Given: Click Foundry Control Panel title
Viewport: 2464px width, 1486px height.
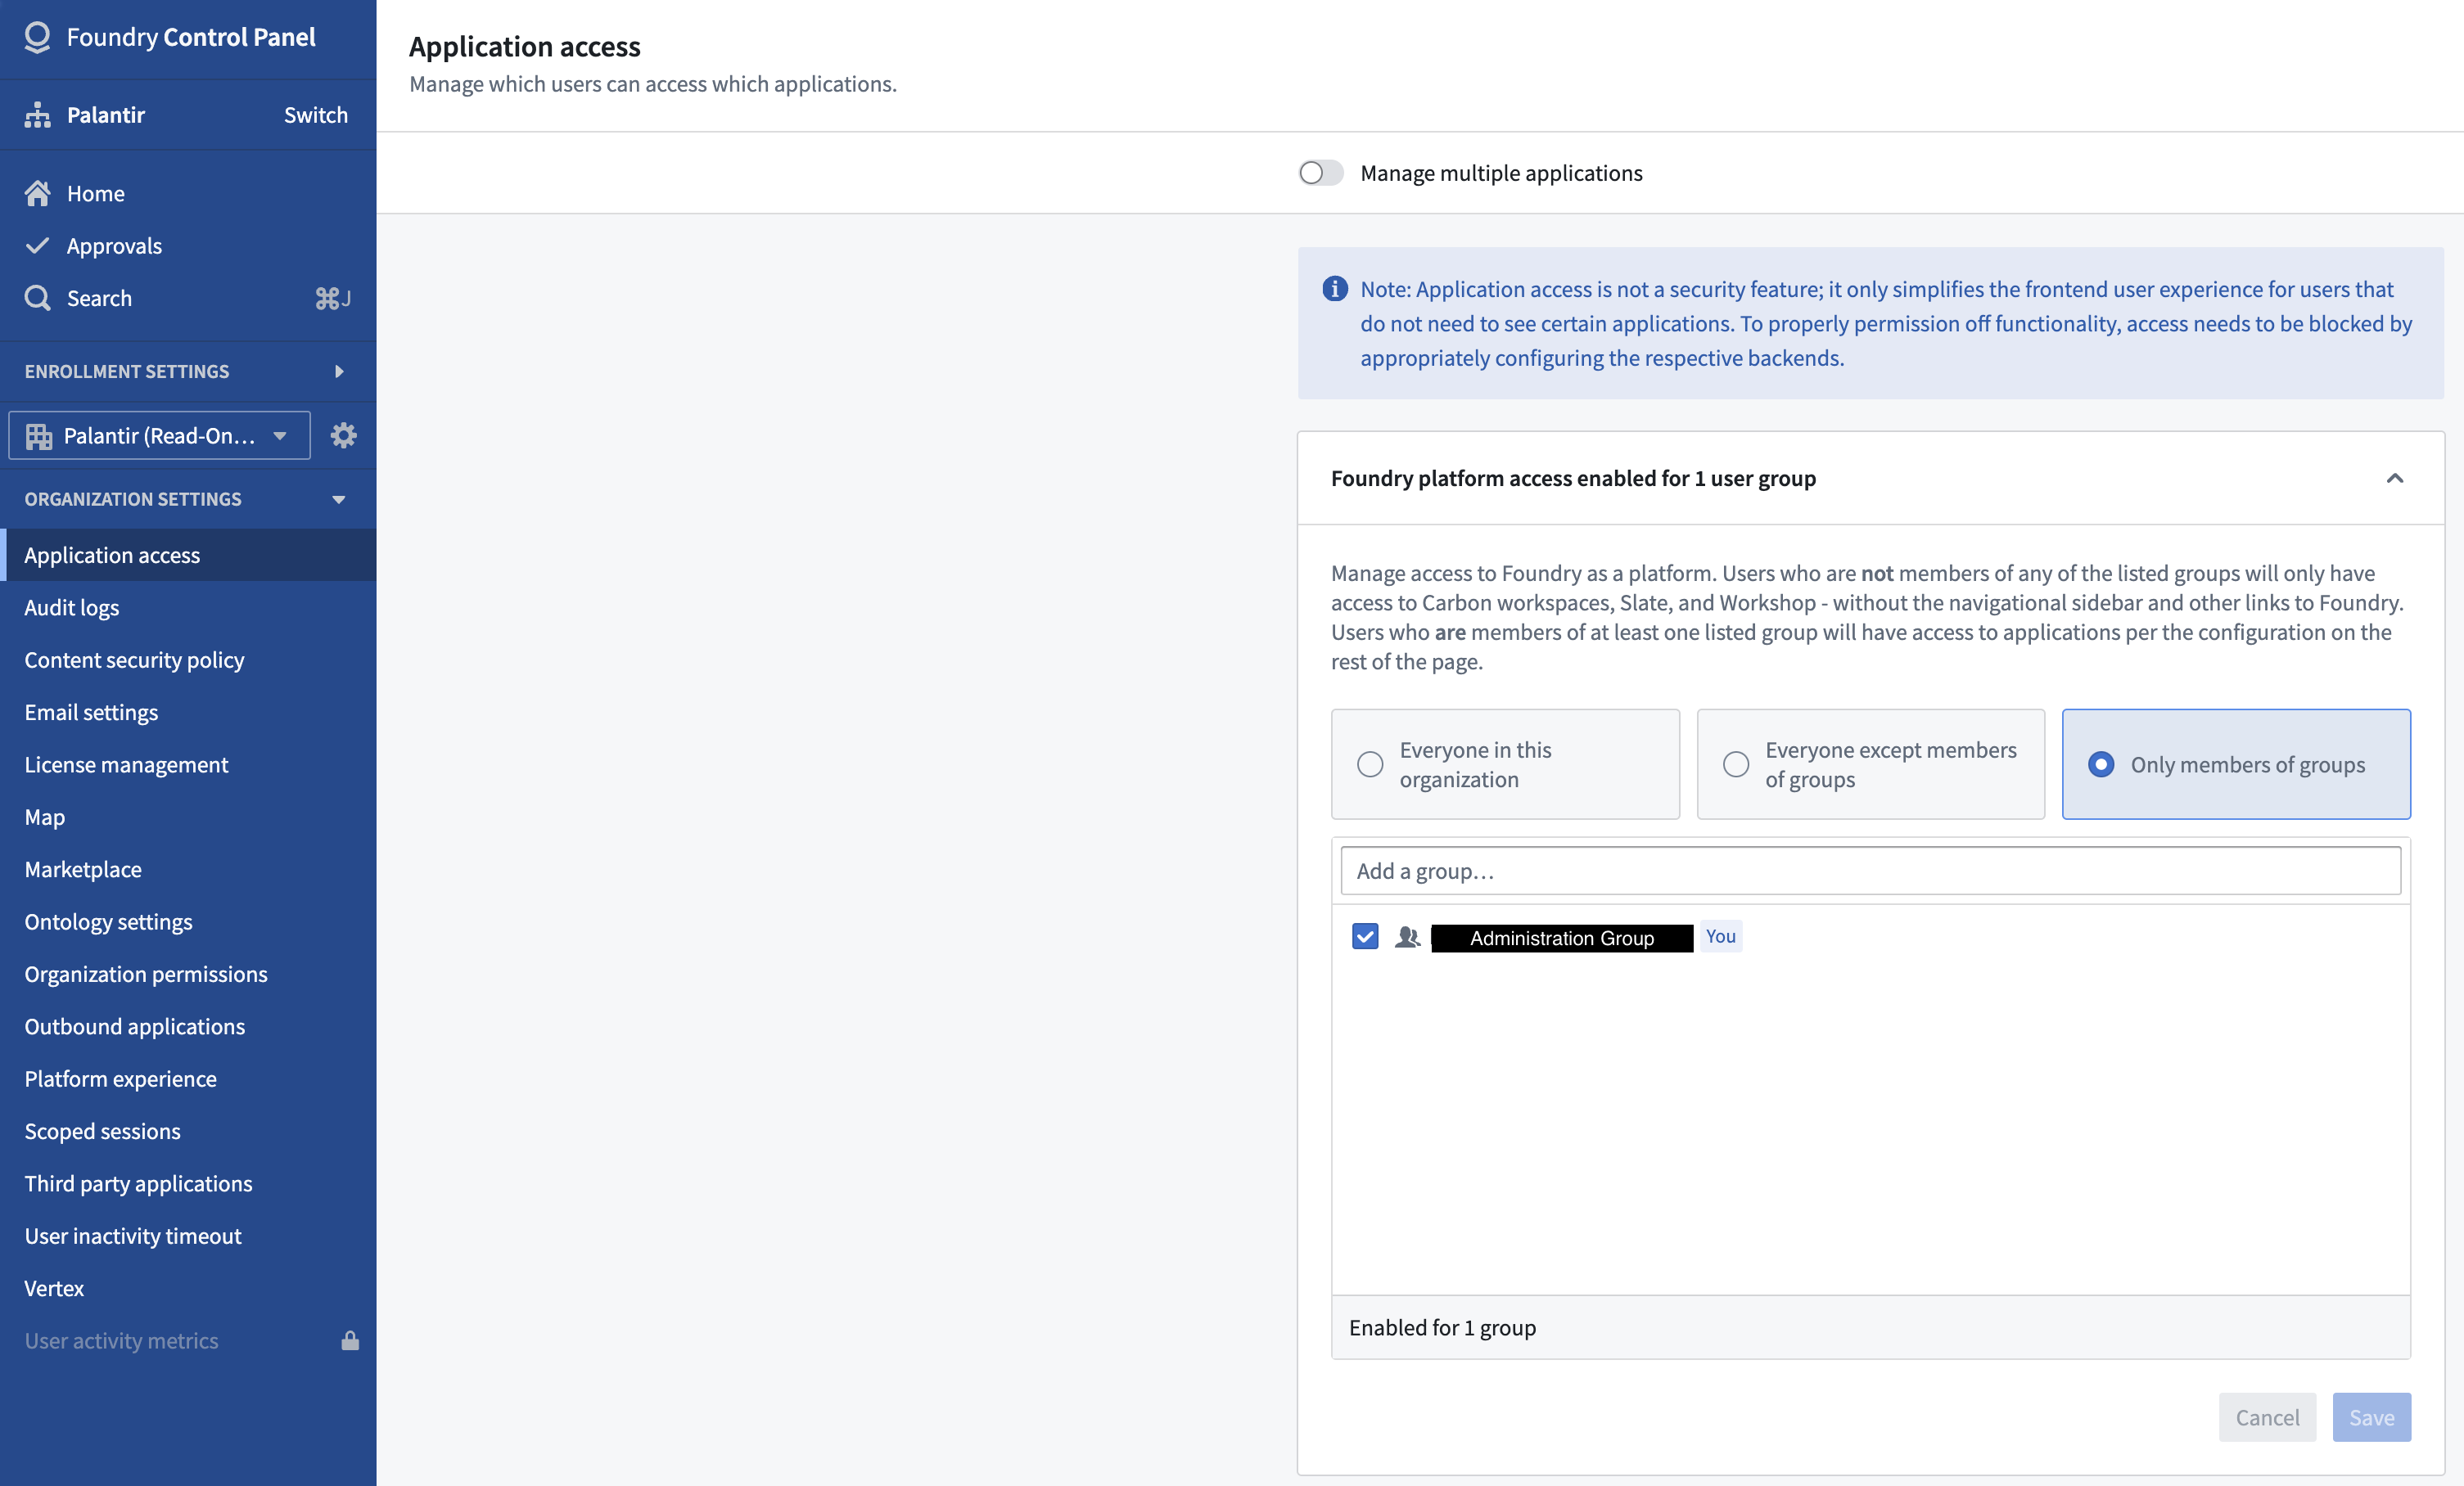Looking at the screenshot, I should [x=191, y=37].
